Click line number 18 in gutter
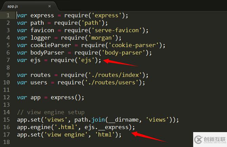This screenshot has height=147, width=227. coord(6,142)
